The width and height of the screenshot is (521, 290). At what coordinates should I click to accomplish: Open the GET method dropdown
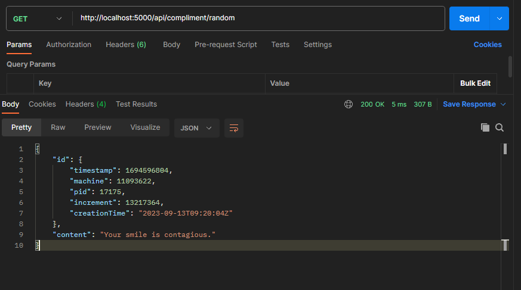tap(37, 18)
